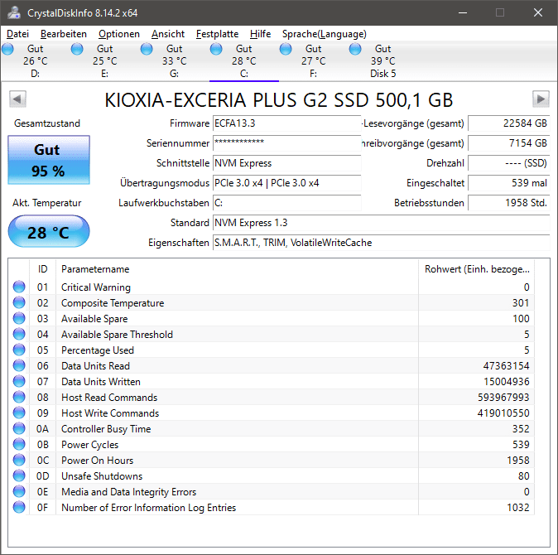This screenshot has height=555, width=558.
Task: Select the Percentage Used parameter name
Action: (x=98, y=350)
